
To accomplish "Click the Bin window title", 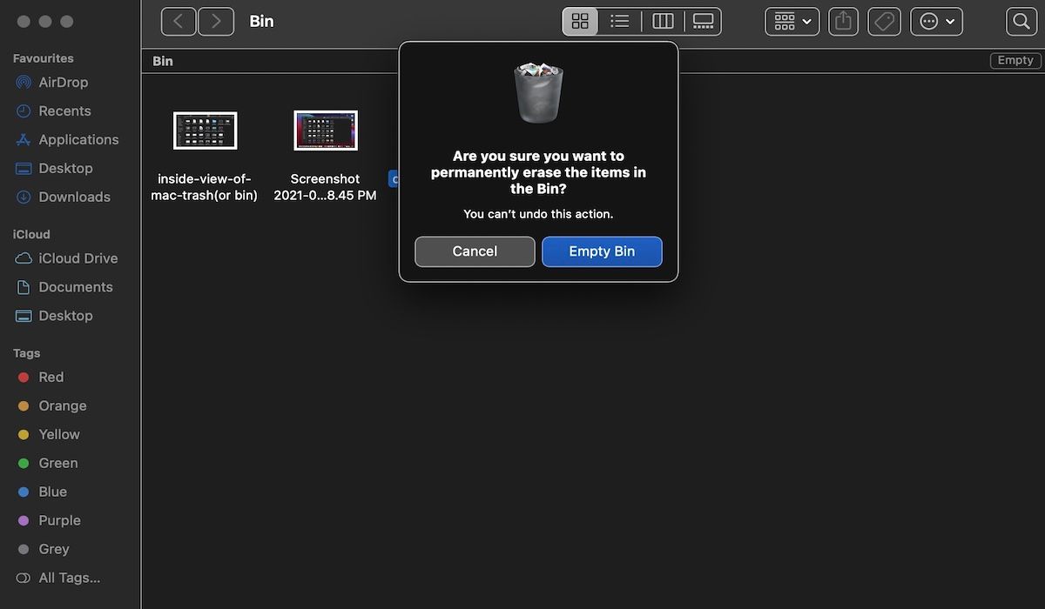I will pyautogui.click(x=262, y=21).
